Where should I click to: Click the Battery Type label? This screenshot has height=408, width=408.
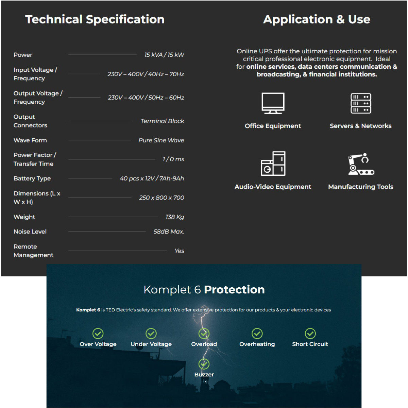pos(32,178)
